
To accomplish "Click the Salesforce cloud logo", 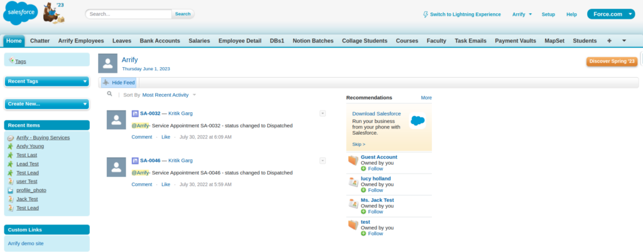I will pos(20,13).
